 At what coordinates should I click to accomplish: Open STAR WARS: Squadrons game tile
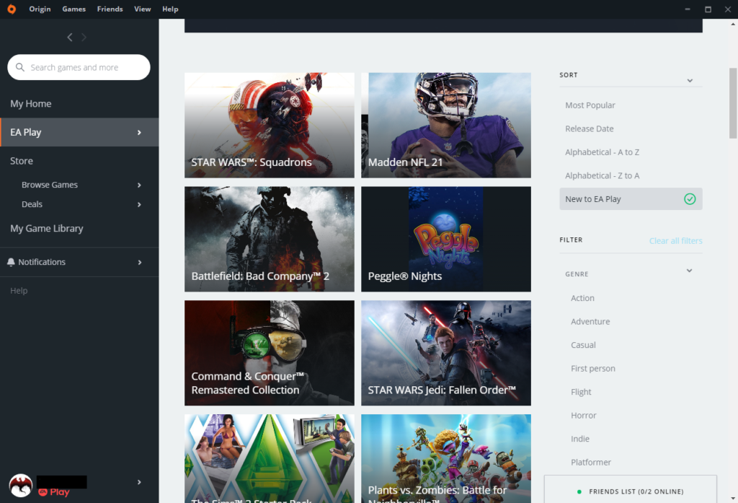(270, 125)
